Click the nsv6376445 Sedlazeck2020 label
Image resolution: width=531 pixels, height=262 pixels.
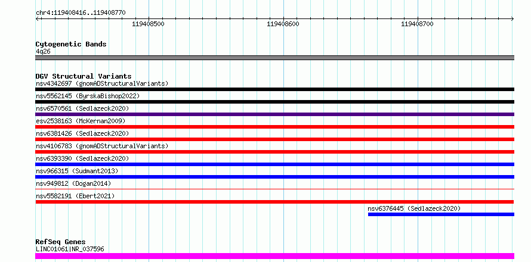pos(414,208)
